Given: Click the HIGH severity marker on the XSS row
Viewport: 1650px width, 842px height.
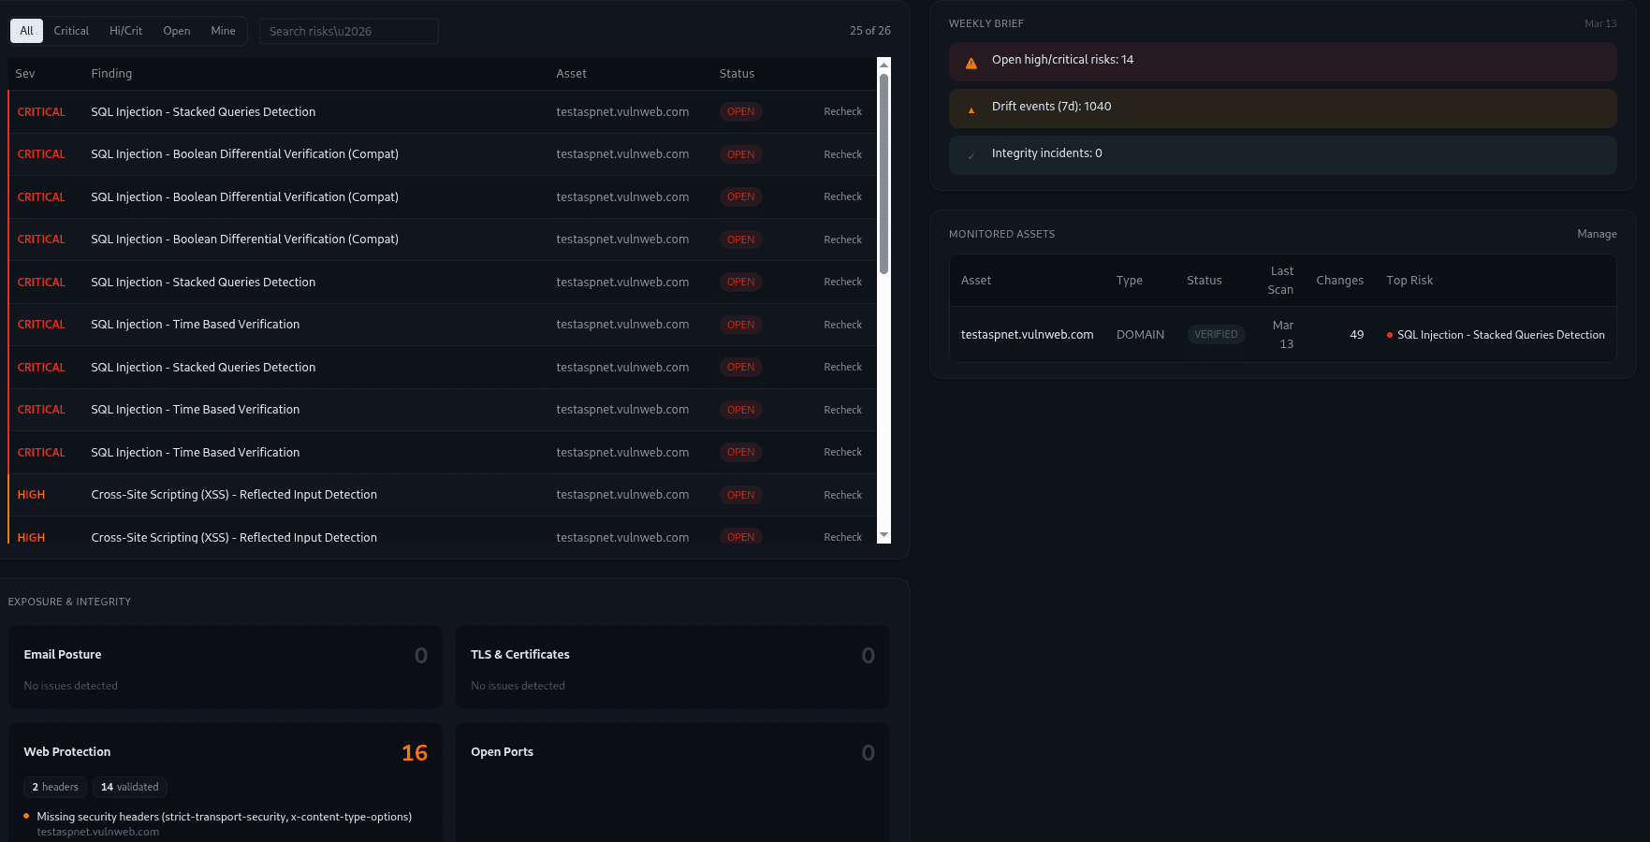Looking at the screenshot, I should pyautogui.click(x=31, y=494).
